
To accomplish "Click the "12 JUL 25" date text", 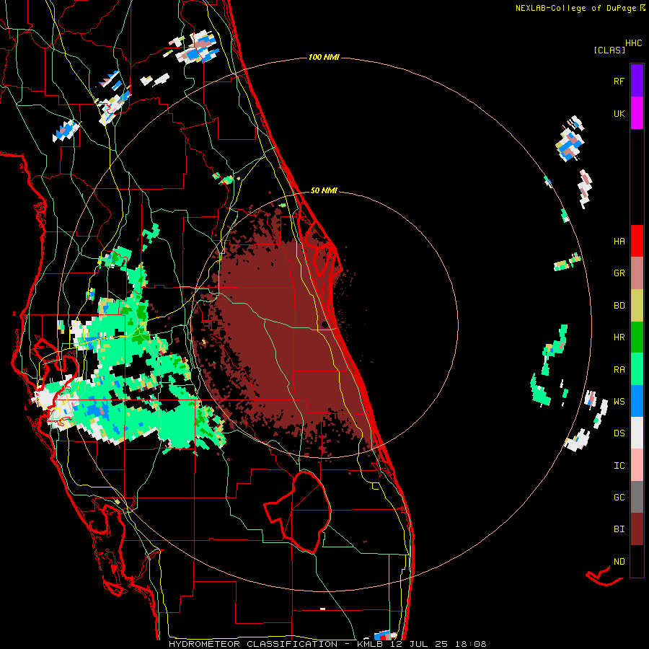I will pyautogui.click(x=419, y=644).
